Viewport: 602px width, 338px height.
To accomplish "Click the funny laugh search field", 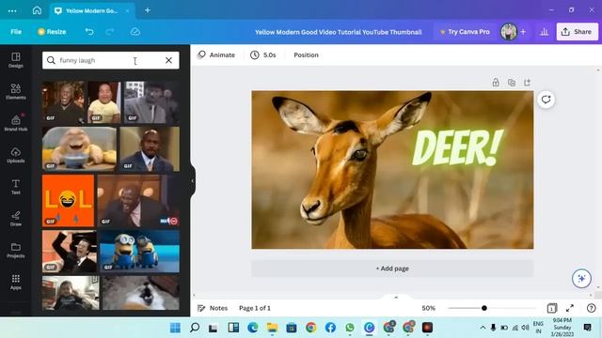I will click(111, 60).
